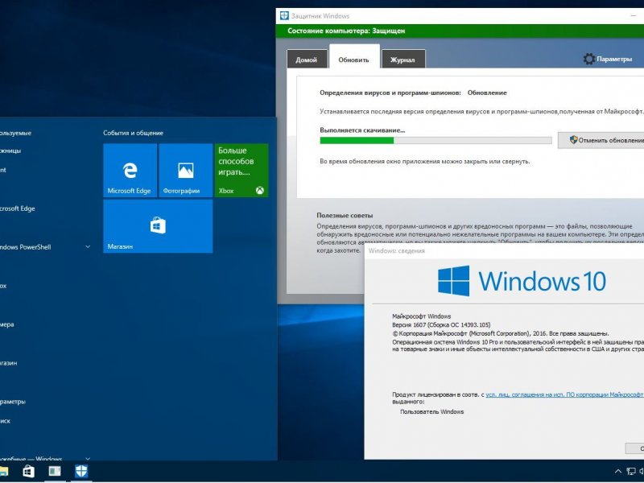
Task: Click the Отменить обновление button
Action: (602, 140)
